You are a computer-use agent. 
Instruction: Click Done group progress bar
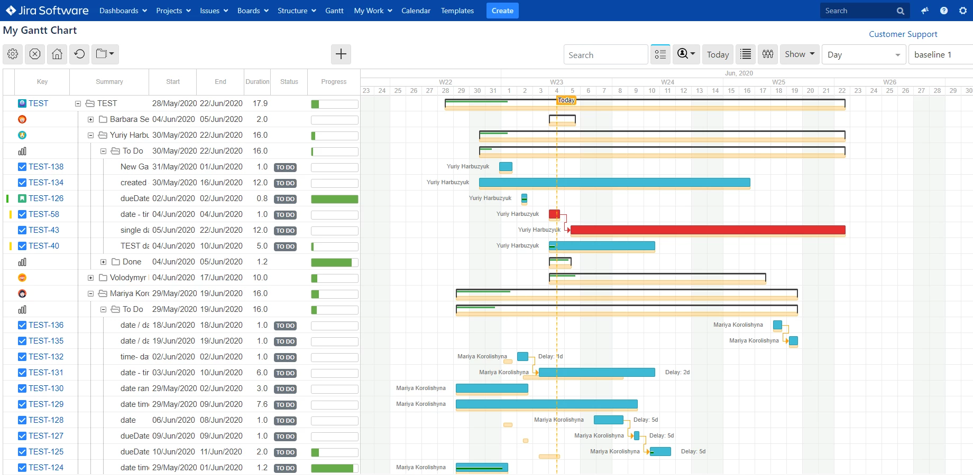point(335,262)
